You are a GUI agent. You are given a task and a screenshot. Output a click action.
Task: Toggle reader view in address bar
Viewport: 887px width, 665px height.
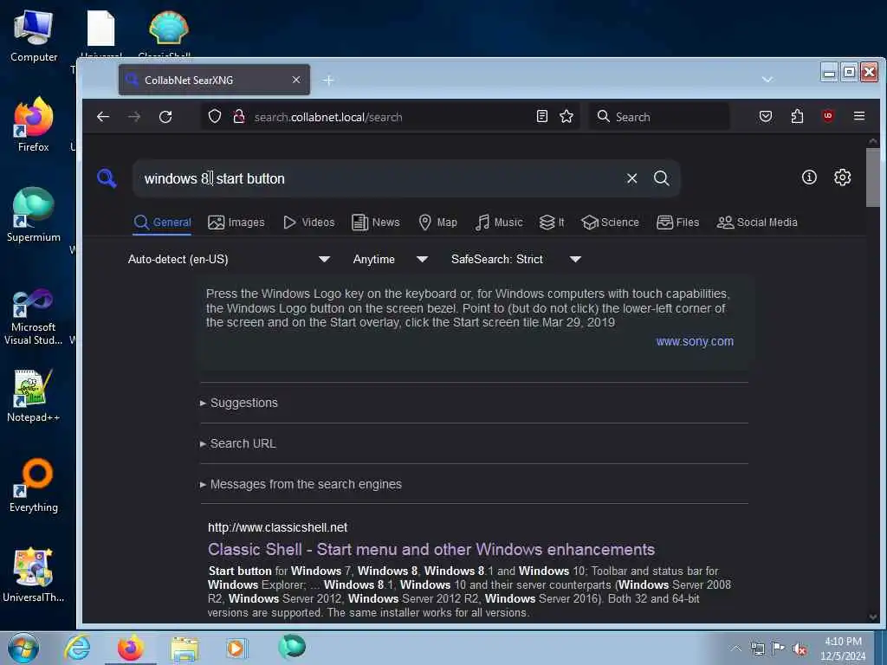542,117
